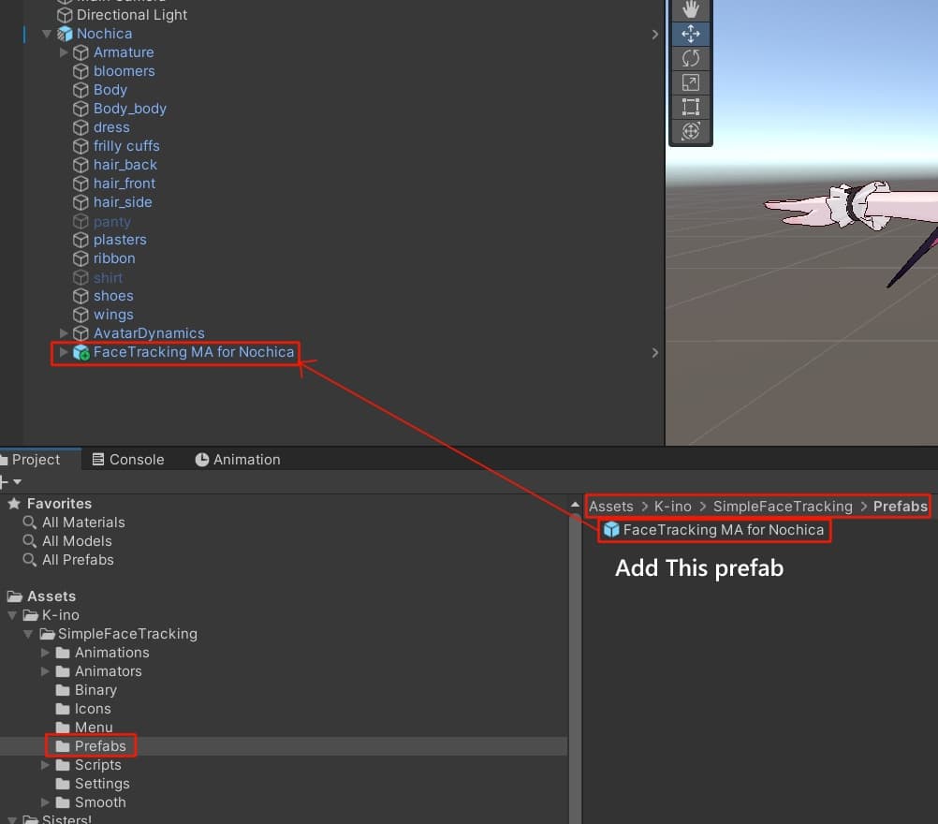The image size is (938, 824).
Task: Select the shoes object
Action: (113, 296)
